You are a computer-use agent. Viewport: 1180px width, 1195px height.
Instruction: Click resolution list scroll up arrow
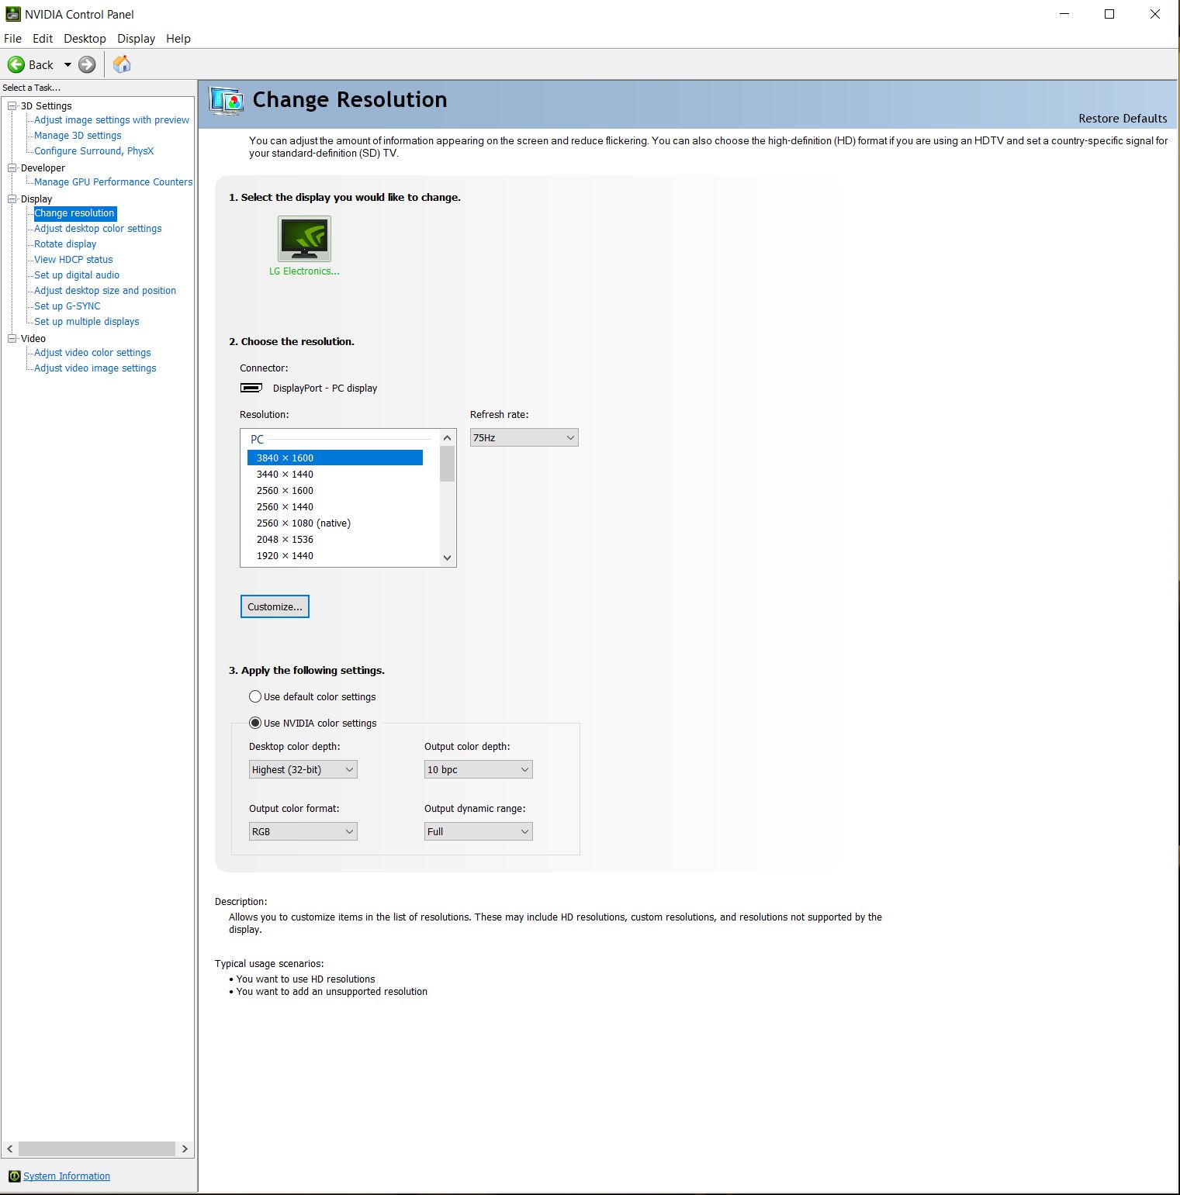[447, 438]
